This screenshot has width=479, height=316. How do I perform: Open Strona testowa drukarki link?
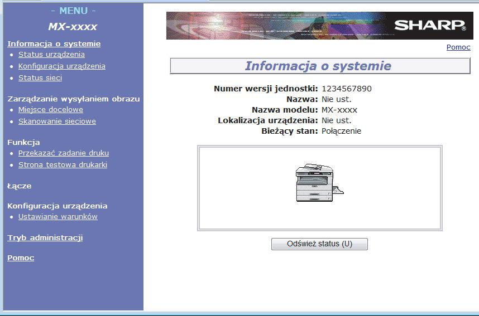[63, 165]
